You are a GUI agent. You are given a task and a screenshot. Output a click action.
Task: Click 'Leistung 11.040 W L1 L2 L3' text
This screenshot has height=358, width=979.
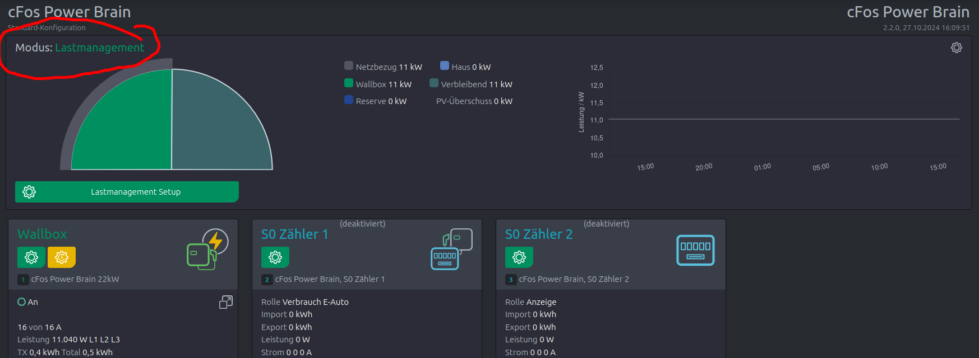pos(68,340)
